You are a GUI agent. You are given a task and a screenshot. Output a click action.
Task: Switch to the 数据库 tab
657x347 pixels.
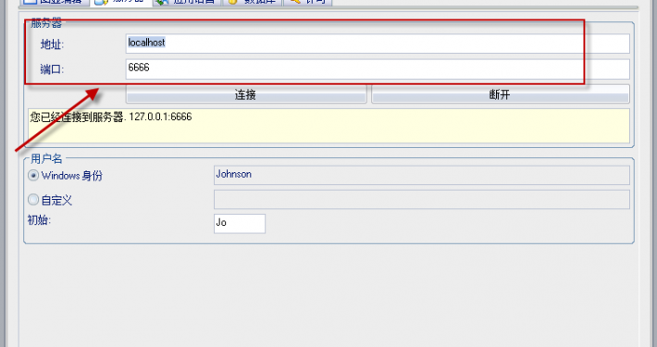click(253, 2)
